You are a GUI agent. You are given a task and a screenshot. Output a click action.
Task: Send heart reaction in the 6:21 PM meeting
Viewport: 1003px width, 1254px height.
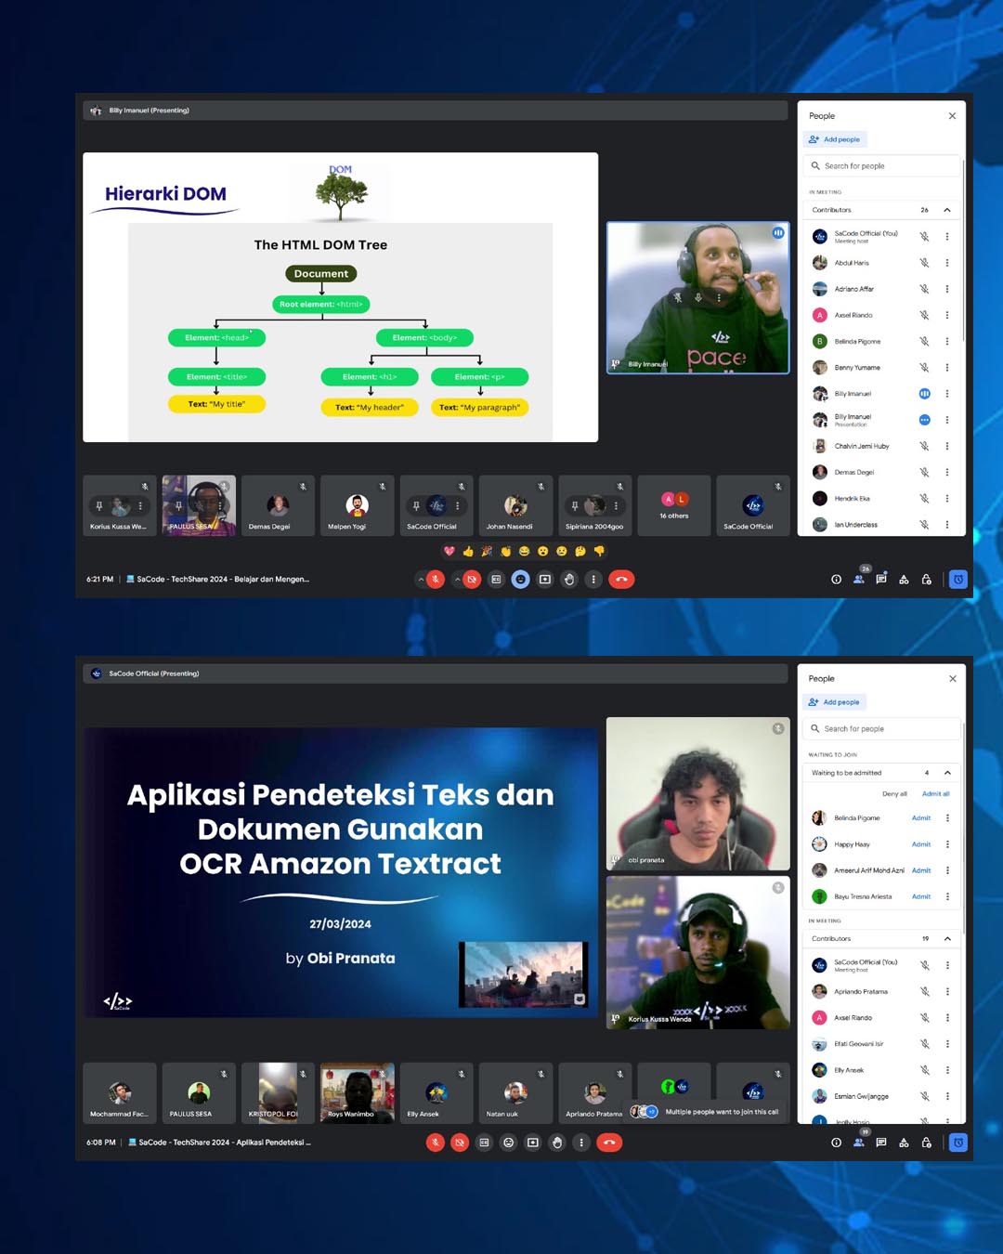(449, 552)
